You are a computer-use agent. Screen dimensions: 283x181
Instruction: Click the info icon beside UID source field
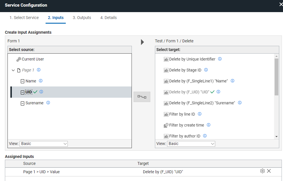(x=41, y=92)
